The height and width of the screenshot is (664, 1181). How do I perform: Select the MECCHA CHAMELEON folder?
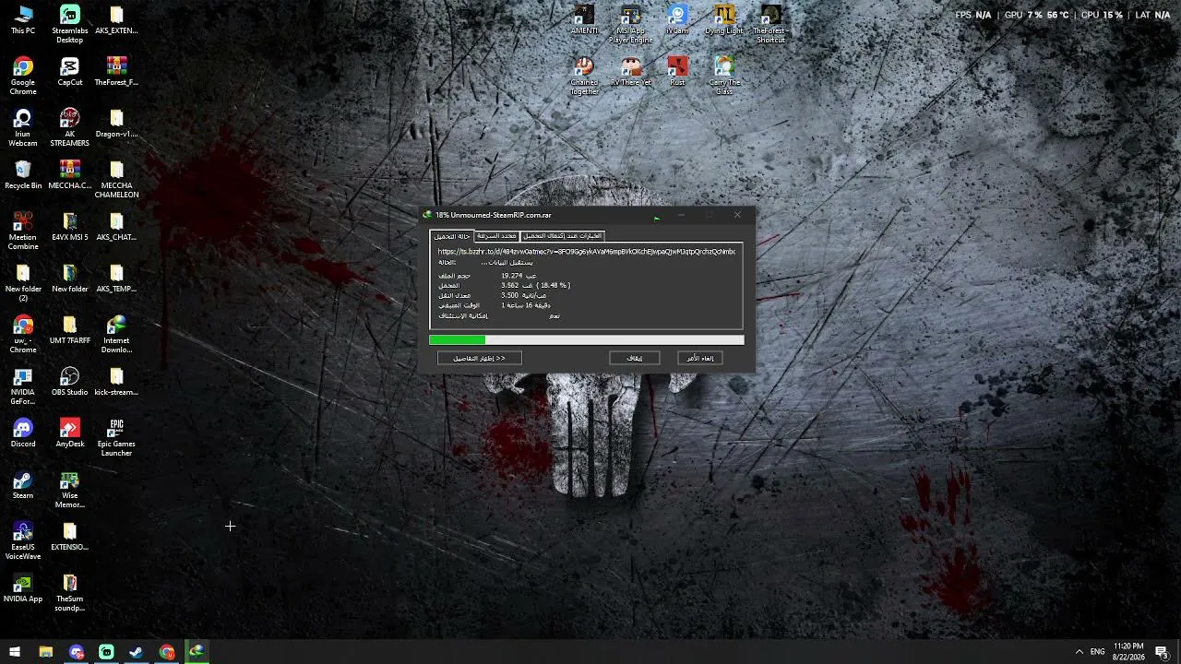116,180
